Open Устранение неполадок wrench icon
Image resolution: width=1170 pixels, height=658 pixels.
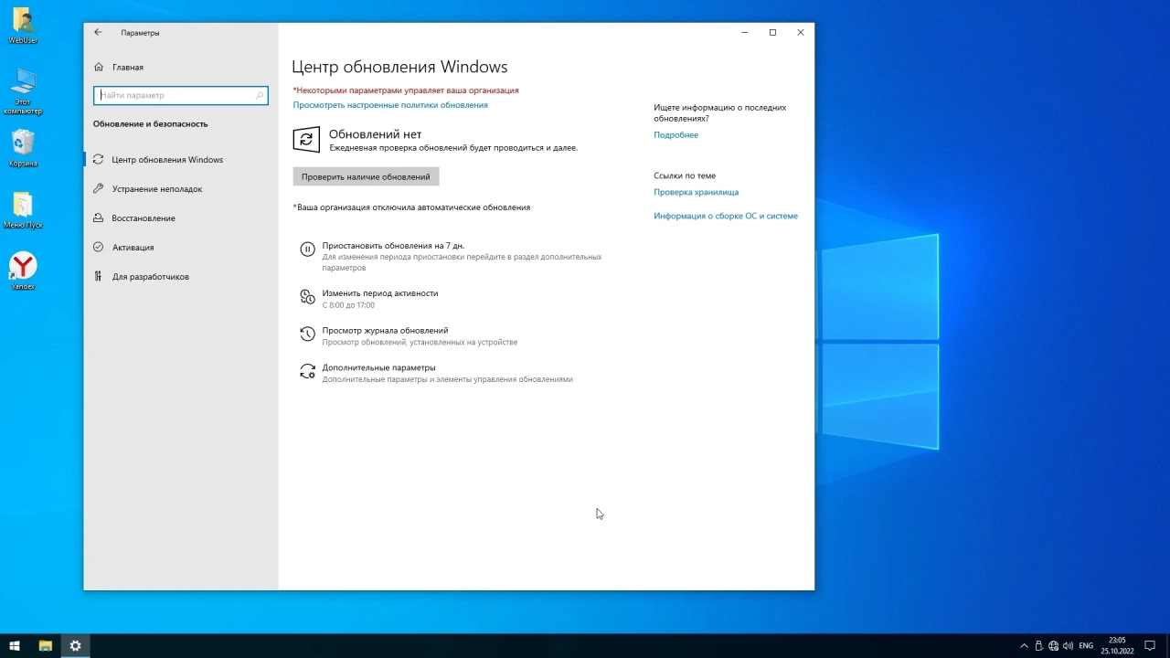point(98,188)
